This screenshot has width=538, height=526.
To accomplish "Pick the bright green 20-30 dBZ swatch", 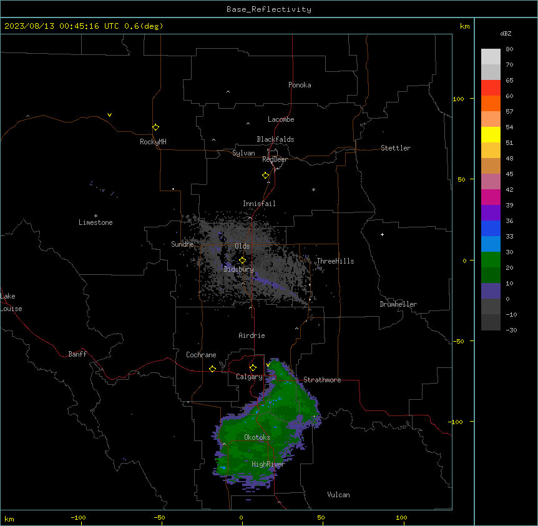I will pyautogui.click(x=491, y=260).
